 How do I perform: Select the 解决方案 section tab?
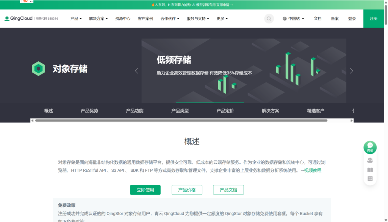tap(271, 111)
